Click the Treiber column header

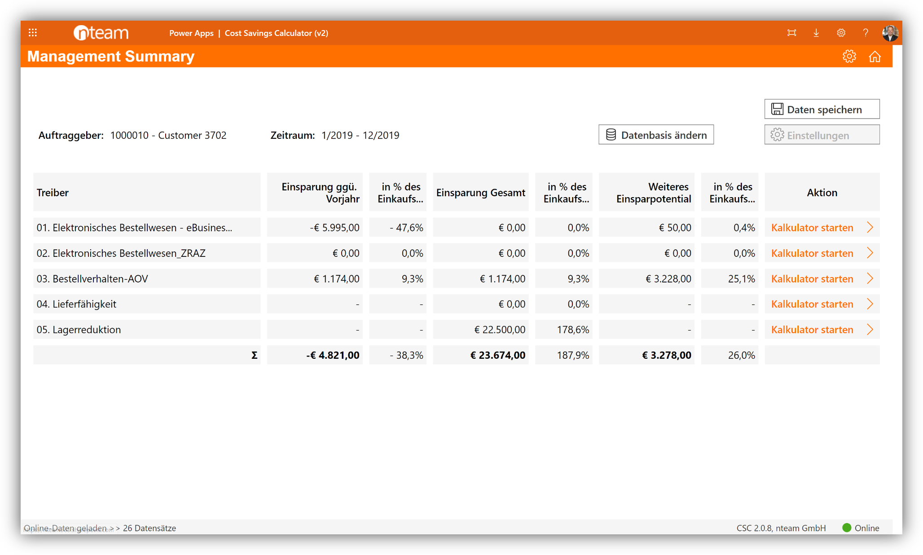coord(147,192)
